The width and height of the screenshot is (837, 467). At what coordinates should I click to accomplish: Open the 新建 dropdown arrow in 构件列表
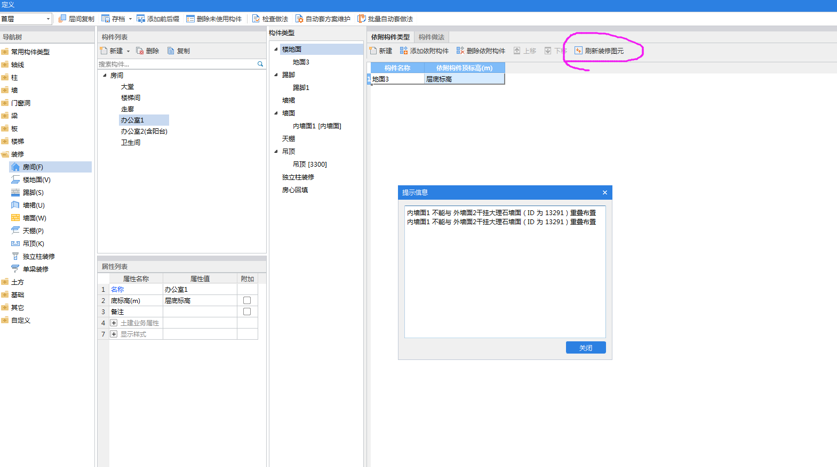click(x=128, y=51)
